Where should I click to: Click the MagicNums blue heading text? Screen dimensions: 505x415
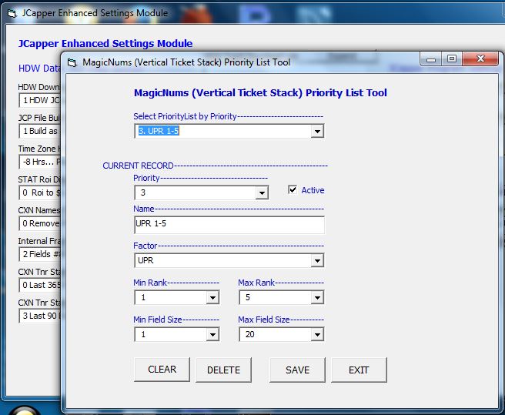[260, 93]
